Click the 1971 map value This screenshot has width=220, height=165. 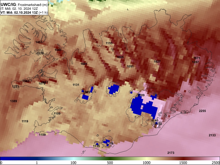pyautogui.click(x=197, y=58)
